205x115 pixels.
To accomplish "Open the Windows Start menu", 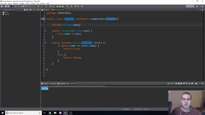I will (3, 113).
